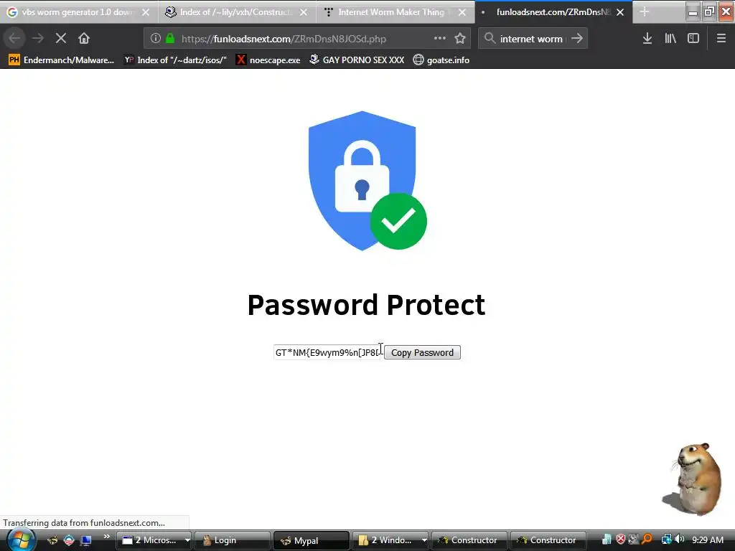View site information icon in address bar
Screen dimensions: 735x551
coord(156,39)
